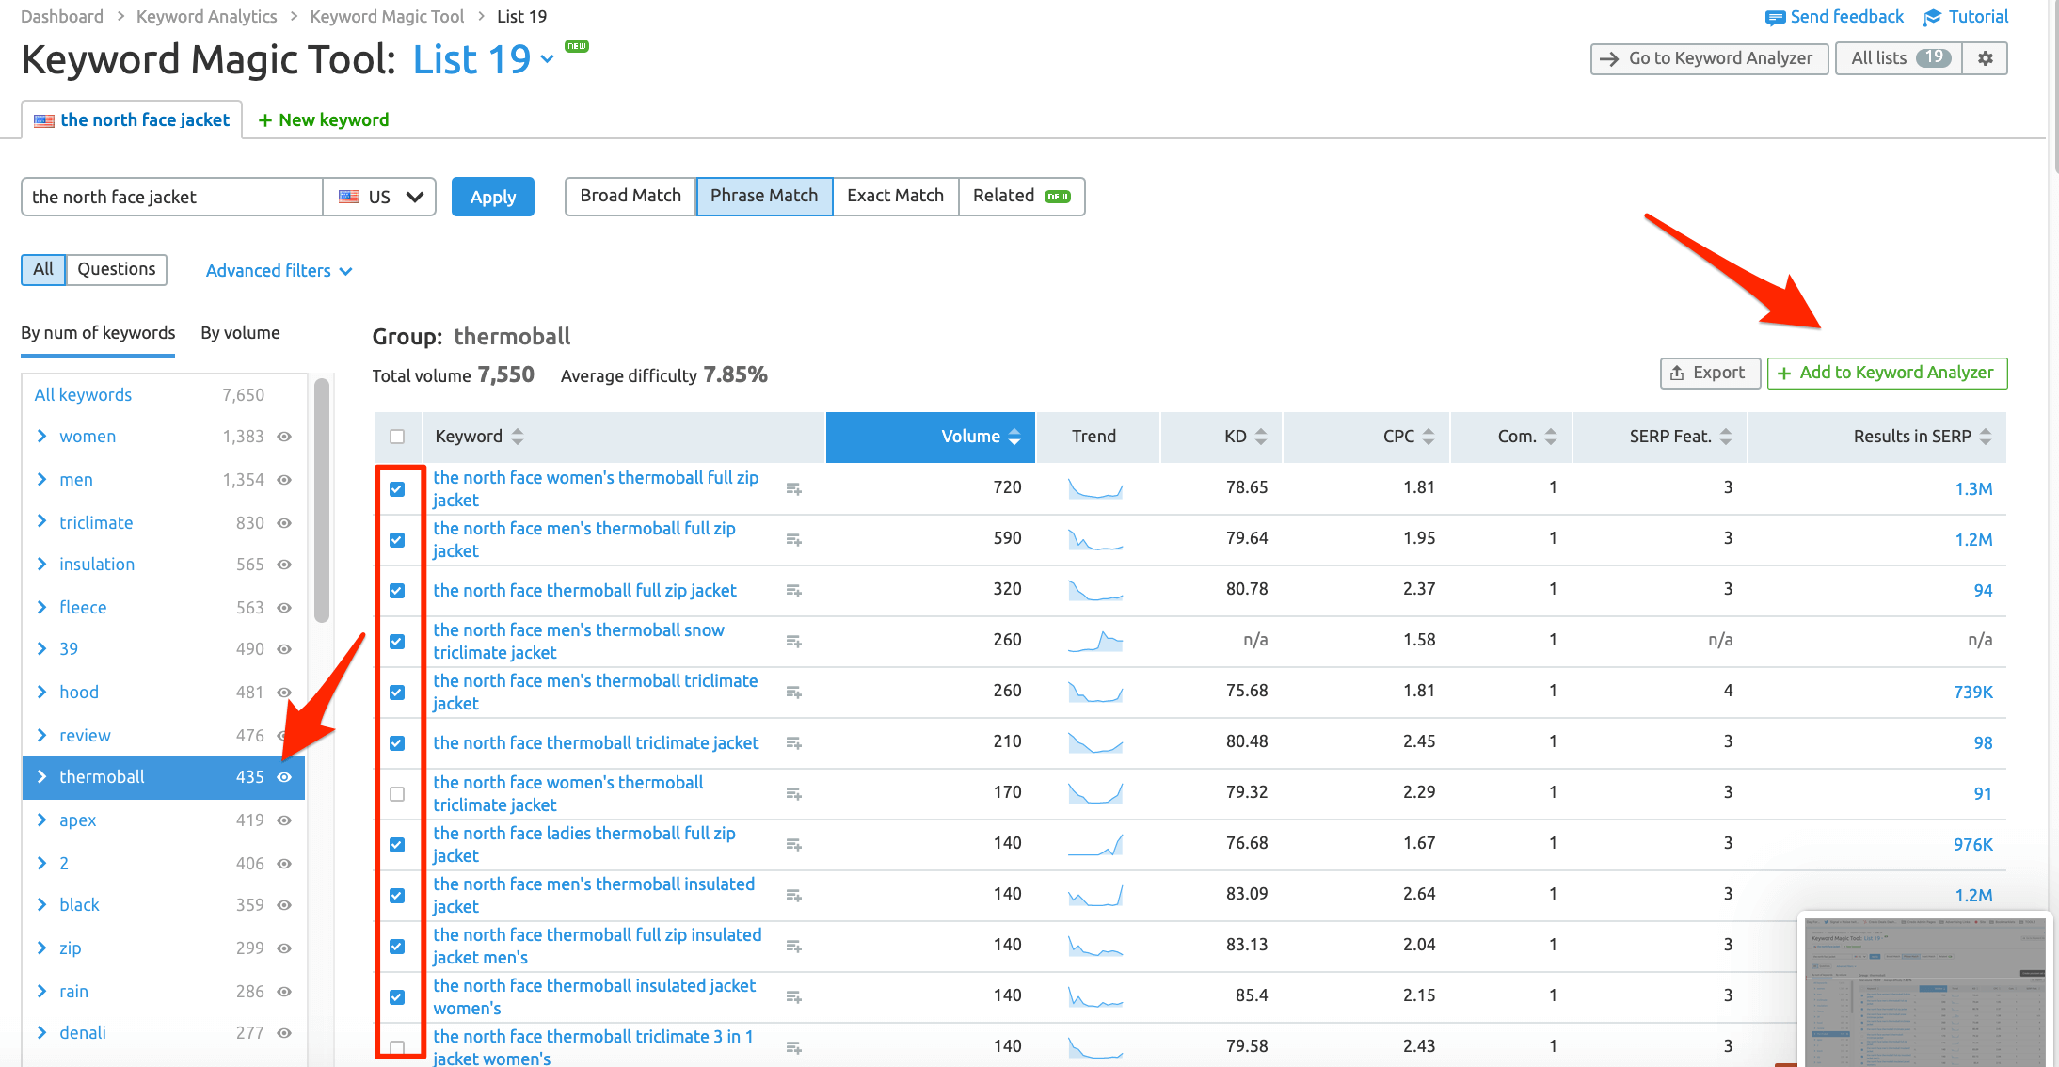
Task: Click add-to-list icon for insulated jacket women's row
Action: (x=794, y=997)
